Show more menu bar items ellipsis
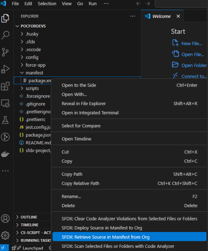Image resolution: width=208 pixels, height=251 pixels. (x=106, y=3)
